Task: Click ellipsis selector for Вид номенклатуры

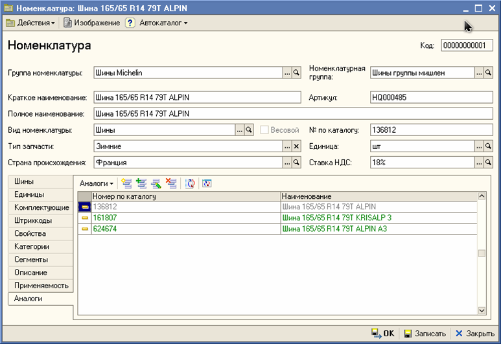Action: (x=240, y=130)
